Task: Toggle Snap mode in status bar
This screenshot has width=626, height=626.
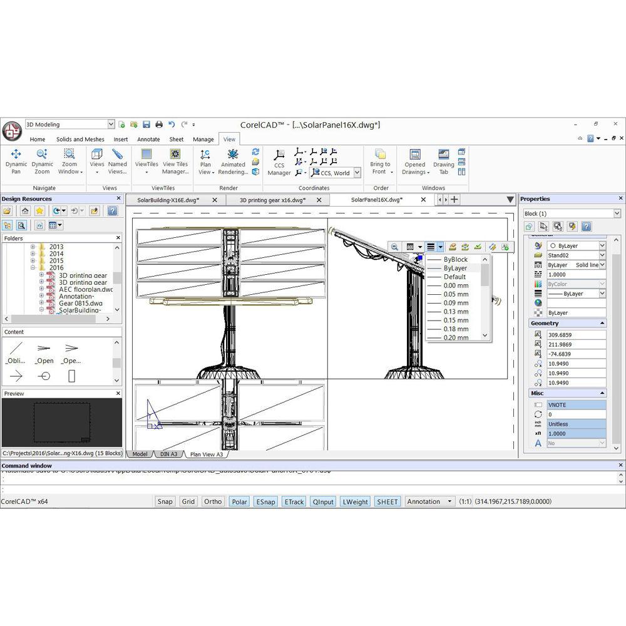Action: click(x=165, y=501)
